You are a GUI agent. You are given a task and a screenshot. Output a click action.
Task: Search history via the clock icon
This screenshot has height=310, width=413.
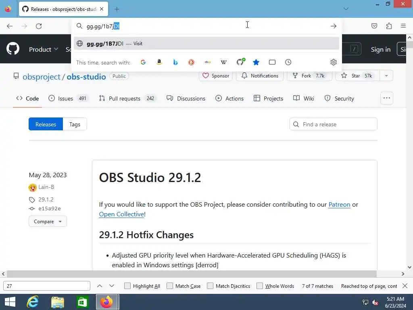pyautogui.click(x=288, y=62)
